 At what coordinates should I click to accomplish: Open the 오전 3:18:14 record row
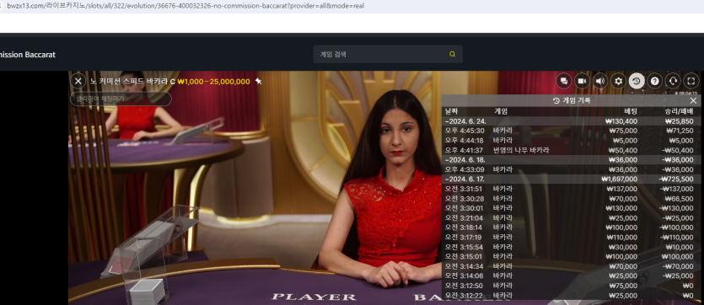click(571, 227)
